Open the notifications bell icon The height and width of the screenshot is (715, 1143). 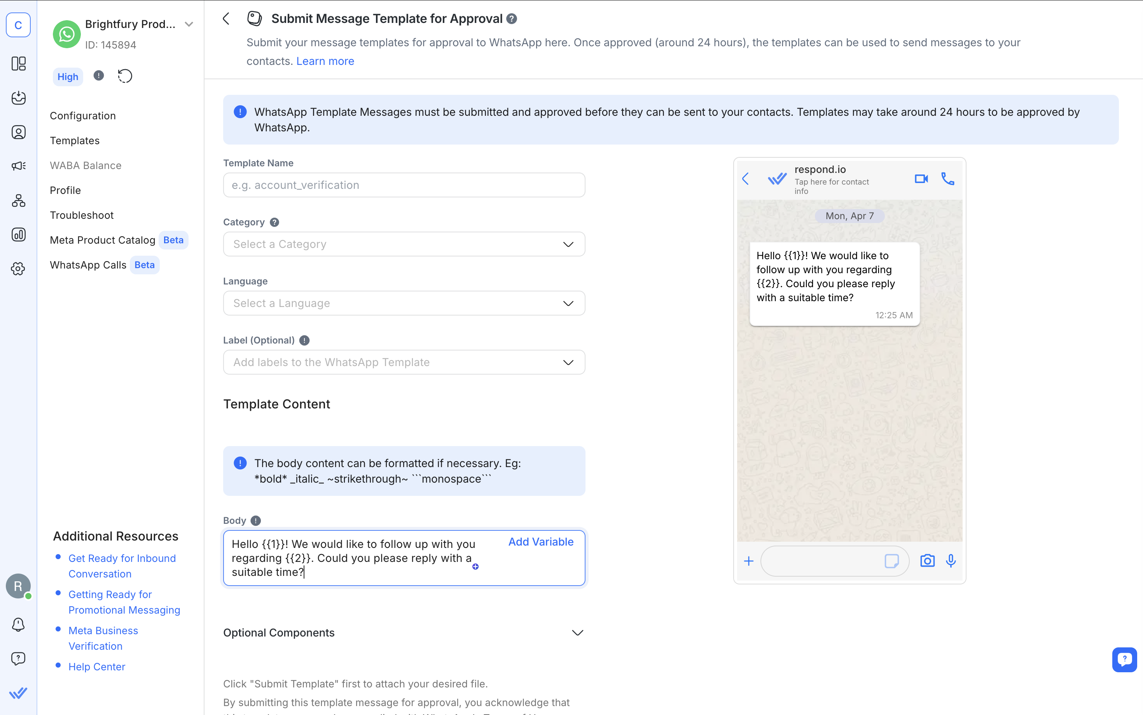click(x=18, y=625)
